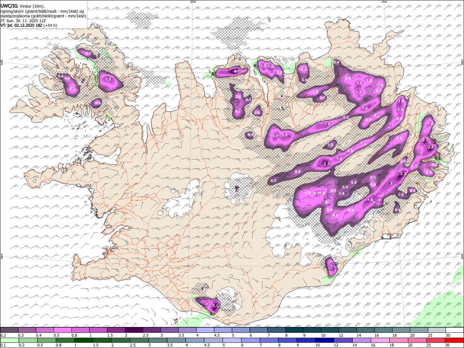
Task: Click the 2.8 precipitation value on the map
Action: pyautogui.click(x=431, y=148)
